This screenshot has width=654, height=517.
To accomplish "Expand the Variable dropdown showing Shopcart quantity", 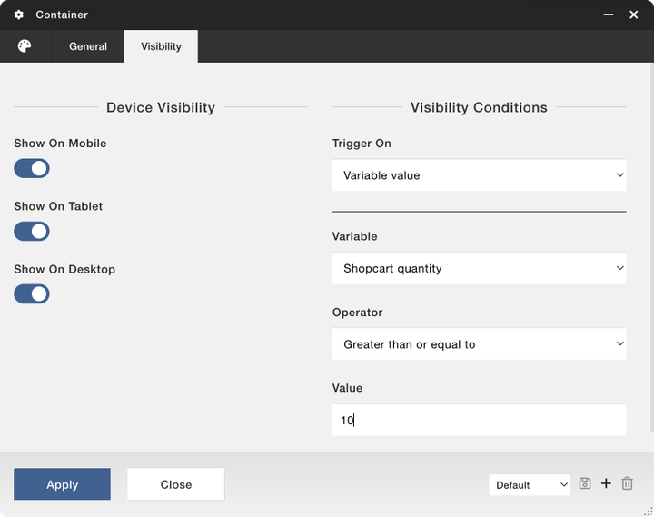I will click(x=479, y=269).
